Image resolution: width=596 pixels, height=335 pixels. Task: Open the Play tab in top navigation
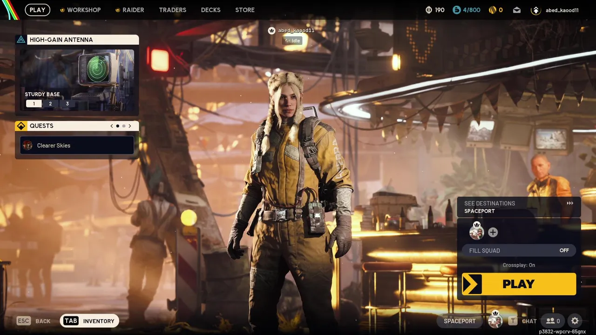pyautogui.click(x=38, y=10)
